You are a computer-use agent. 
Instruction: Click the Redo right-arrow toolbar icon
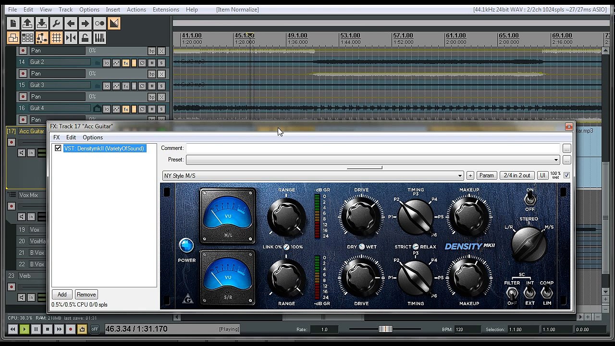(85, 23)
